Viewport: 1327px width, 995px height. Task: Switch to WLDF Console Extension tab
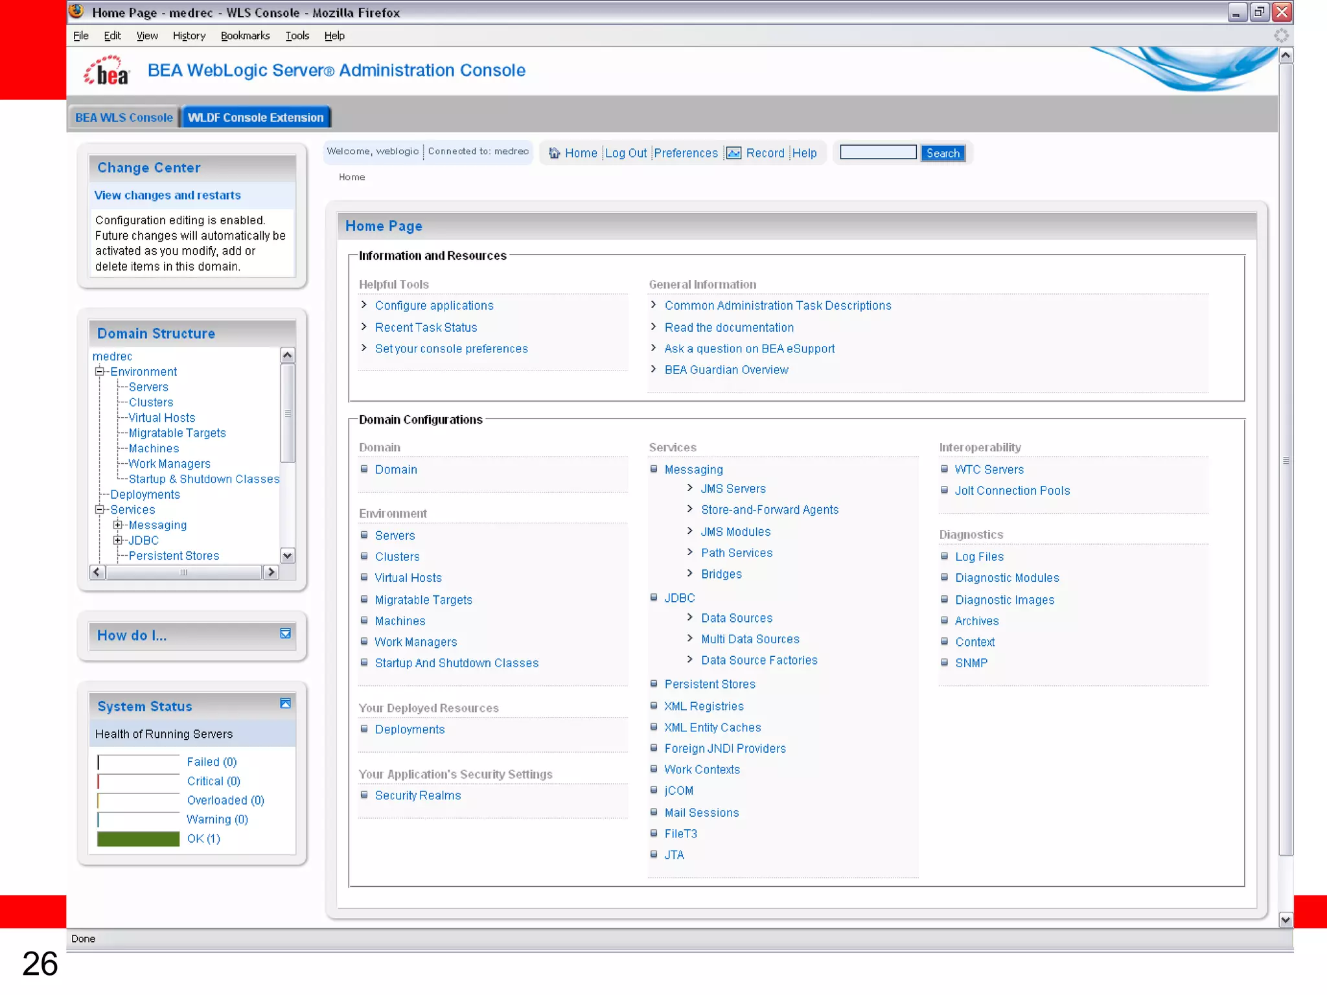point(255,117)
